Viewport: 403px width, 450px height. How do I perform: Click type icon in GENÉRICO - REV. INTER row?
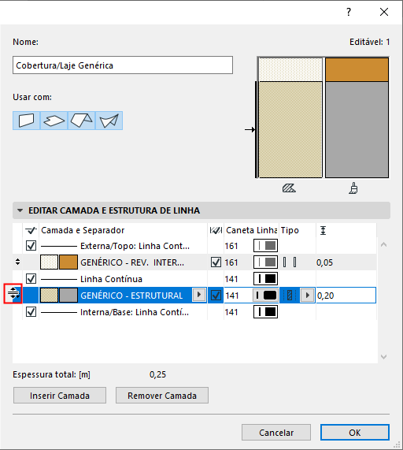point(290,262)
